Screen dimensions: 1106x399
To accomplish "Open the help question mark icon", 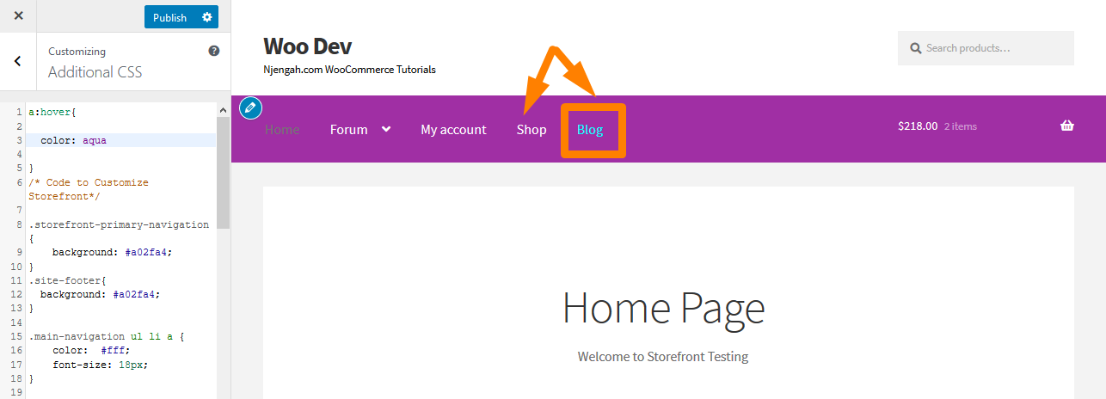I will 214,52.
